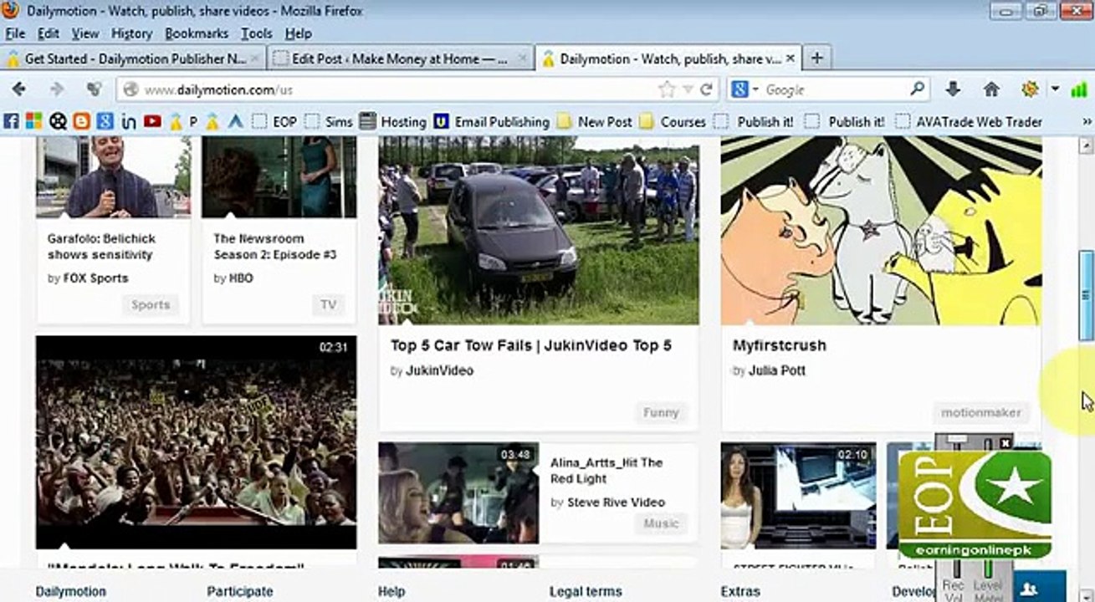
Task: Open the Tools menu
Action: (257, 33)
